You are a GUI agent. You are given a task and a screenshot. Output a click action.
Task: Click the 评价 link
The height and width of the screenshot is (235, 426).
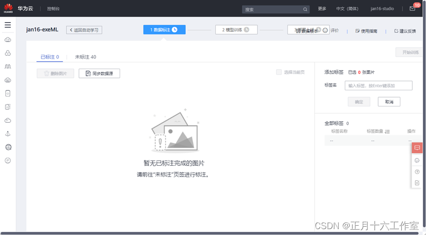(335, 30)
